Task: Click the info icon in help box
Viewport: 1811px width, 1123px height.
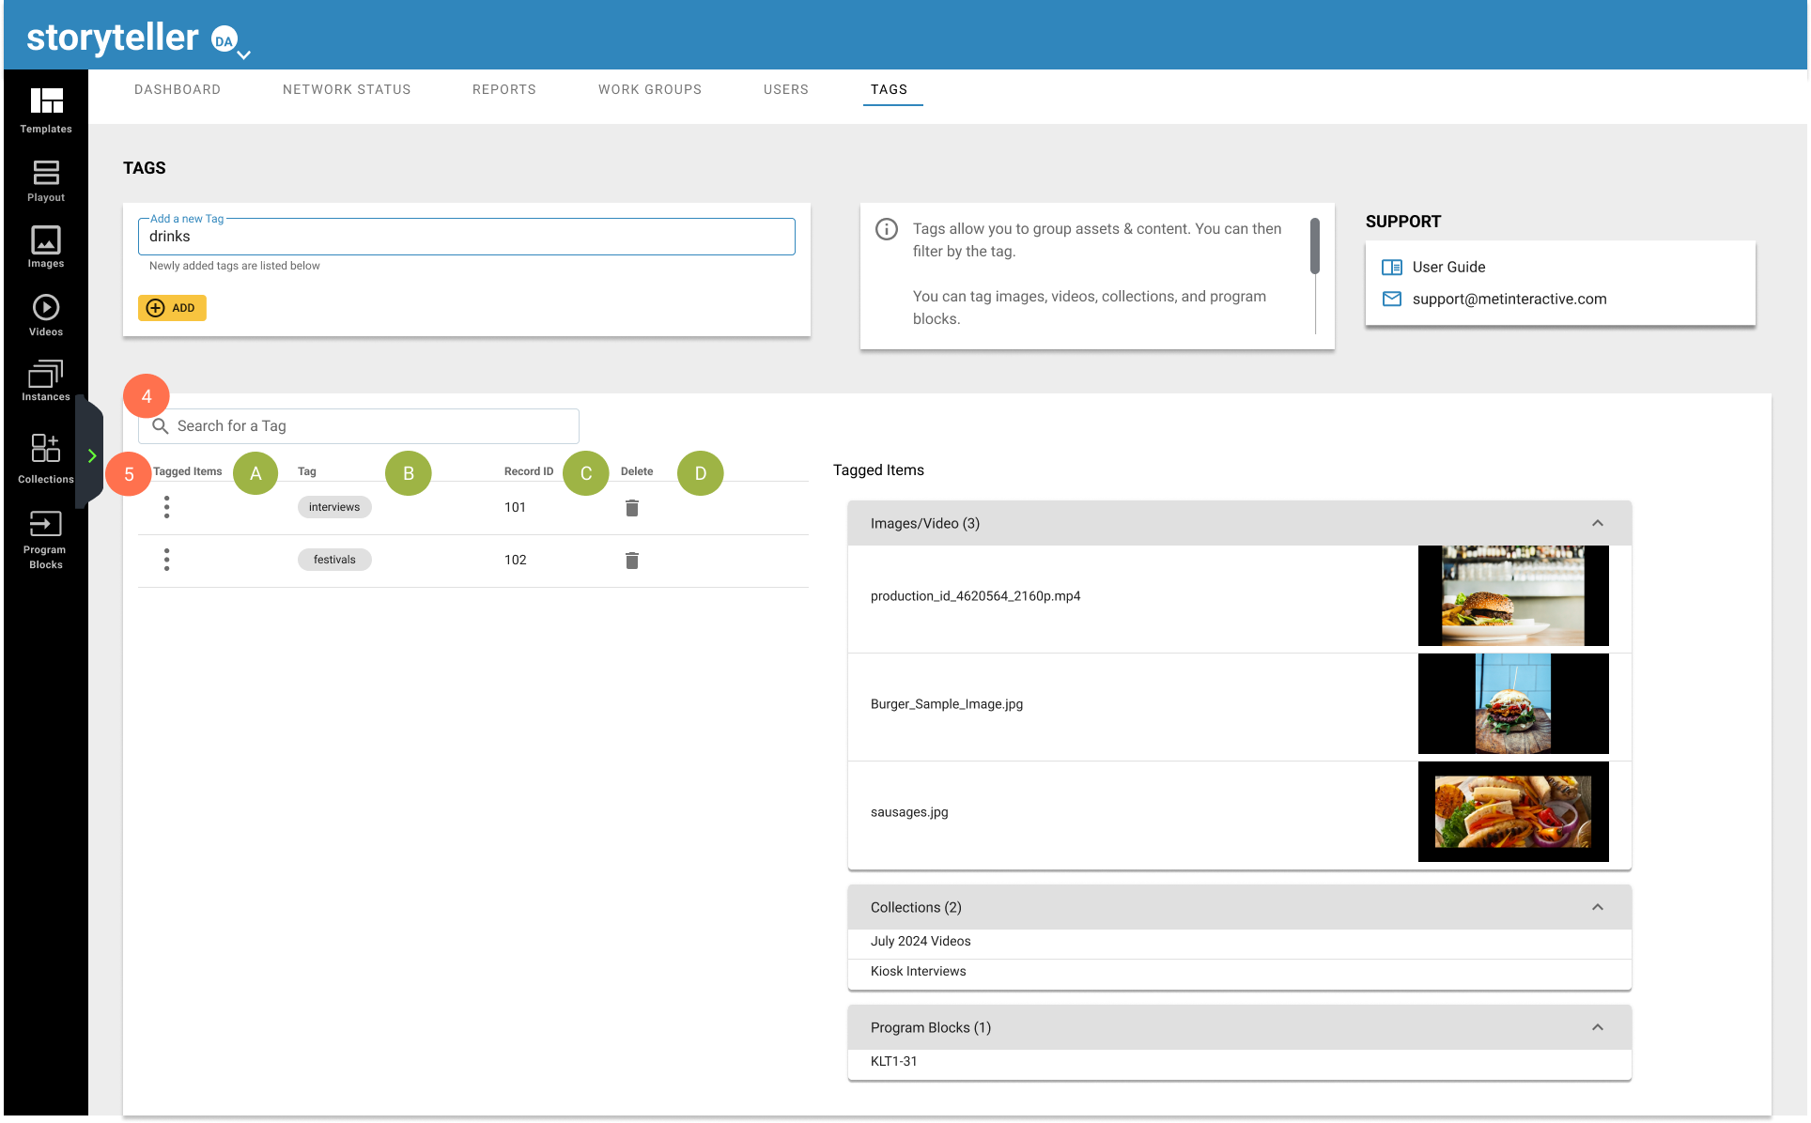Action: pyautogui.click(x=887, y=229)
